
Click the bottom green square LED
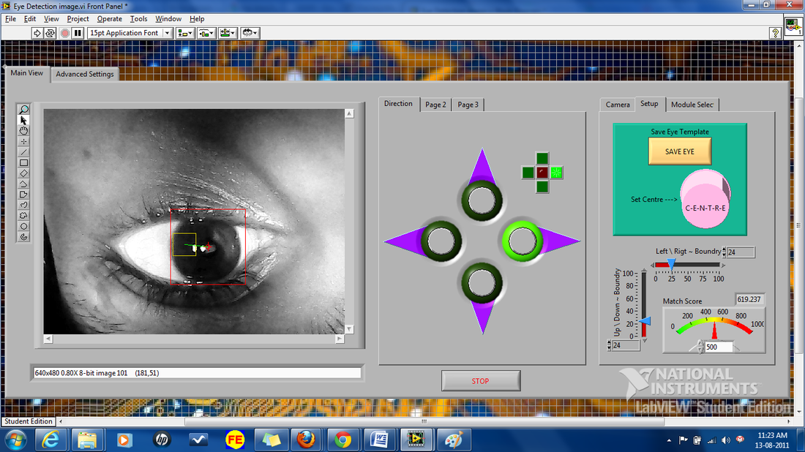542,187
